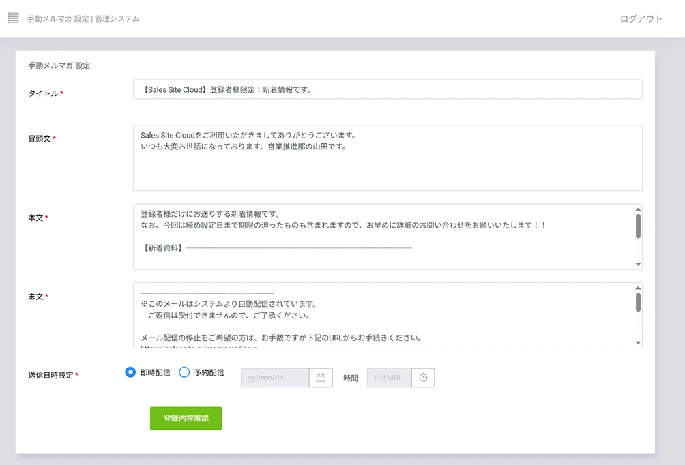This screenshot has height=465, width=685.
Task: Click the 末文 scrollbar thumb
Action: (638, 302)
